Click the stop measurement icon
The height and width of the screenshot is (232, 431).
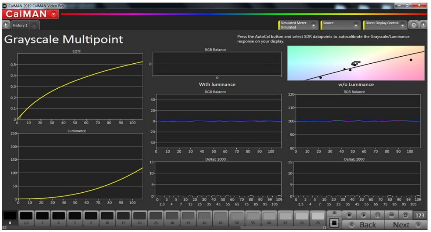349,215
